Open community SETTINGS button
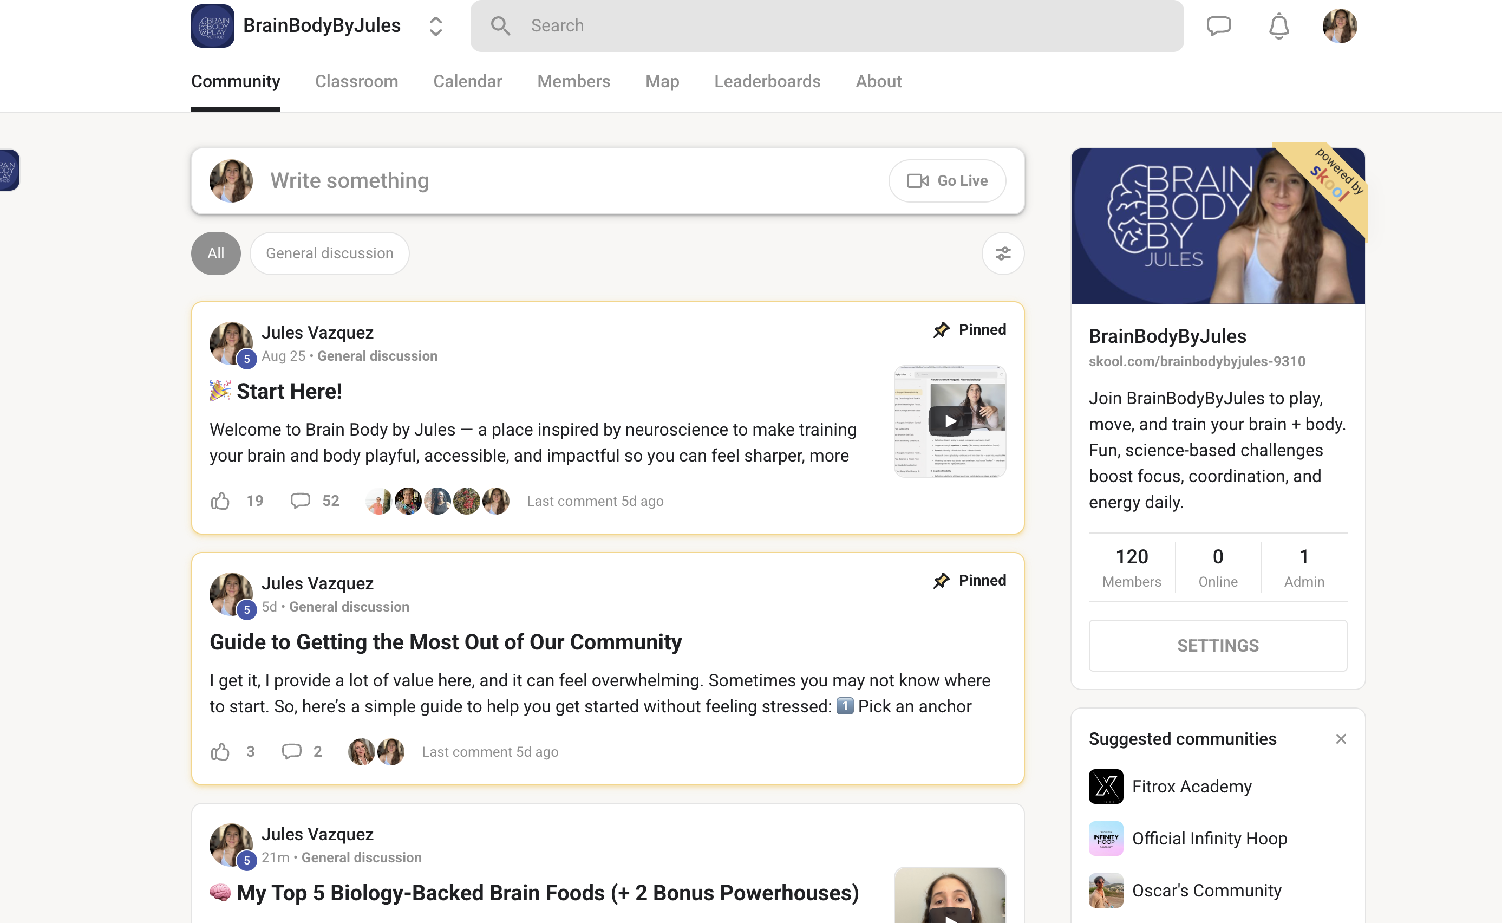This screenshot has height=923, width=1502. (x=1217, y=645)
